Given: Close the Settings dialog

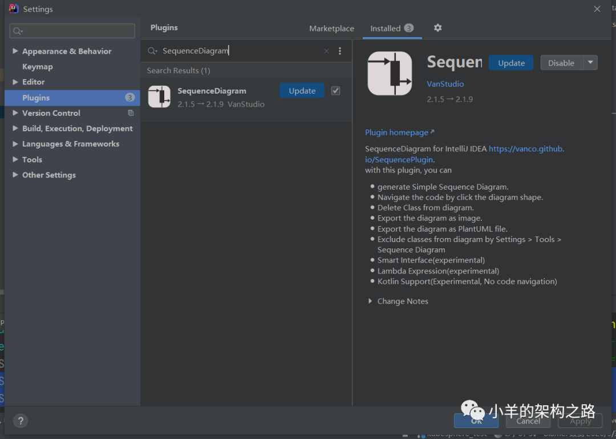Looking at the screenshot, I should [x=597, y=9].
